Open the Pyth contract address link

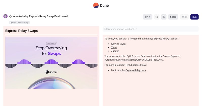pos(134,60)
